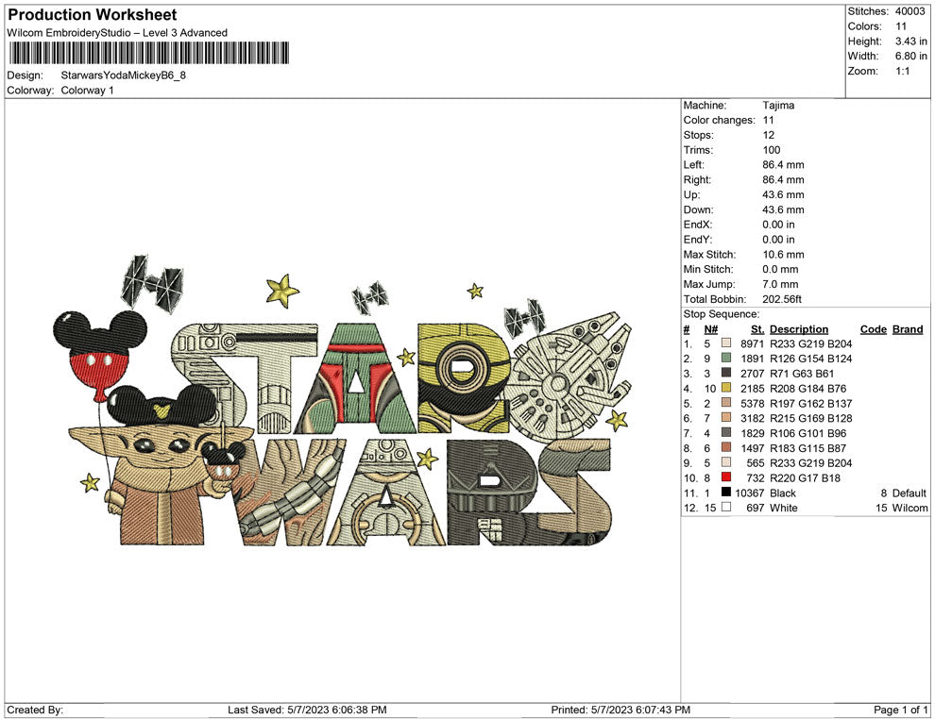Image resolution: width=935 pixels, height=719 pixels.
Task: Click the Page 1 of 1 indicator
Action: tap(900, 710)
